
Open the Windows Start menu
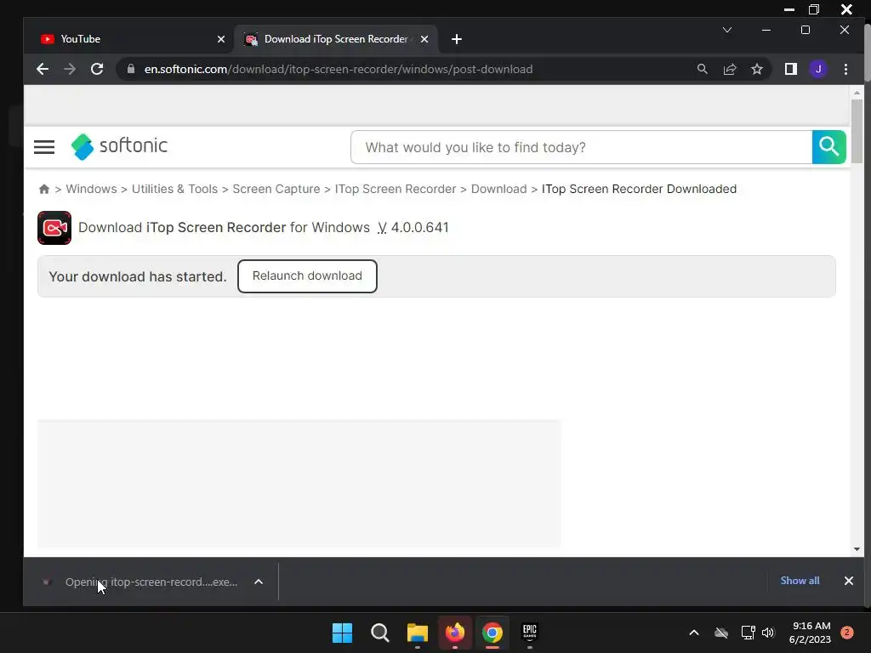point(342,633)
